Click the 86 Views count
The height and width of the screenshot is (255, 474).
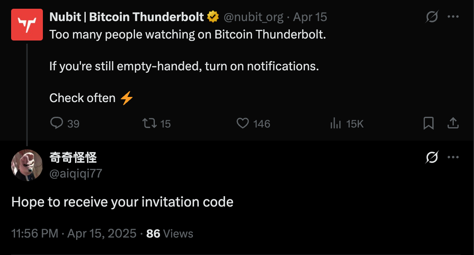pos(170,234)
